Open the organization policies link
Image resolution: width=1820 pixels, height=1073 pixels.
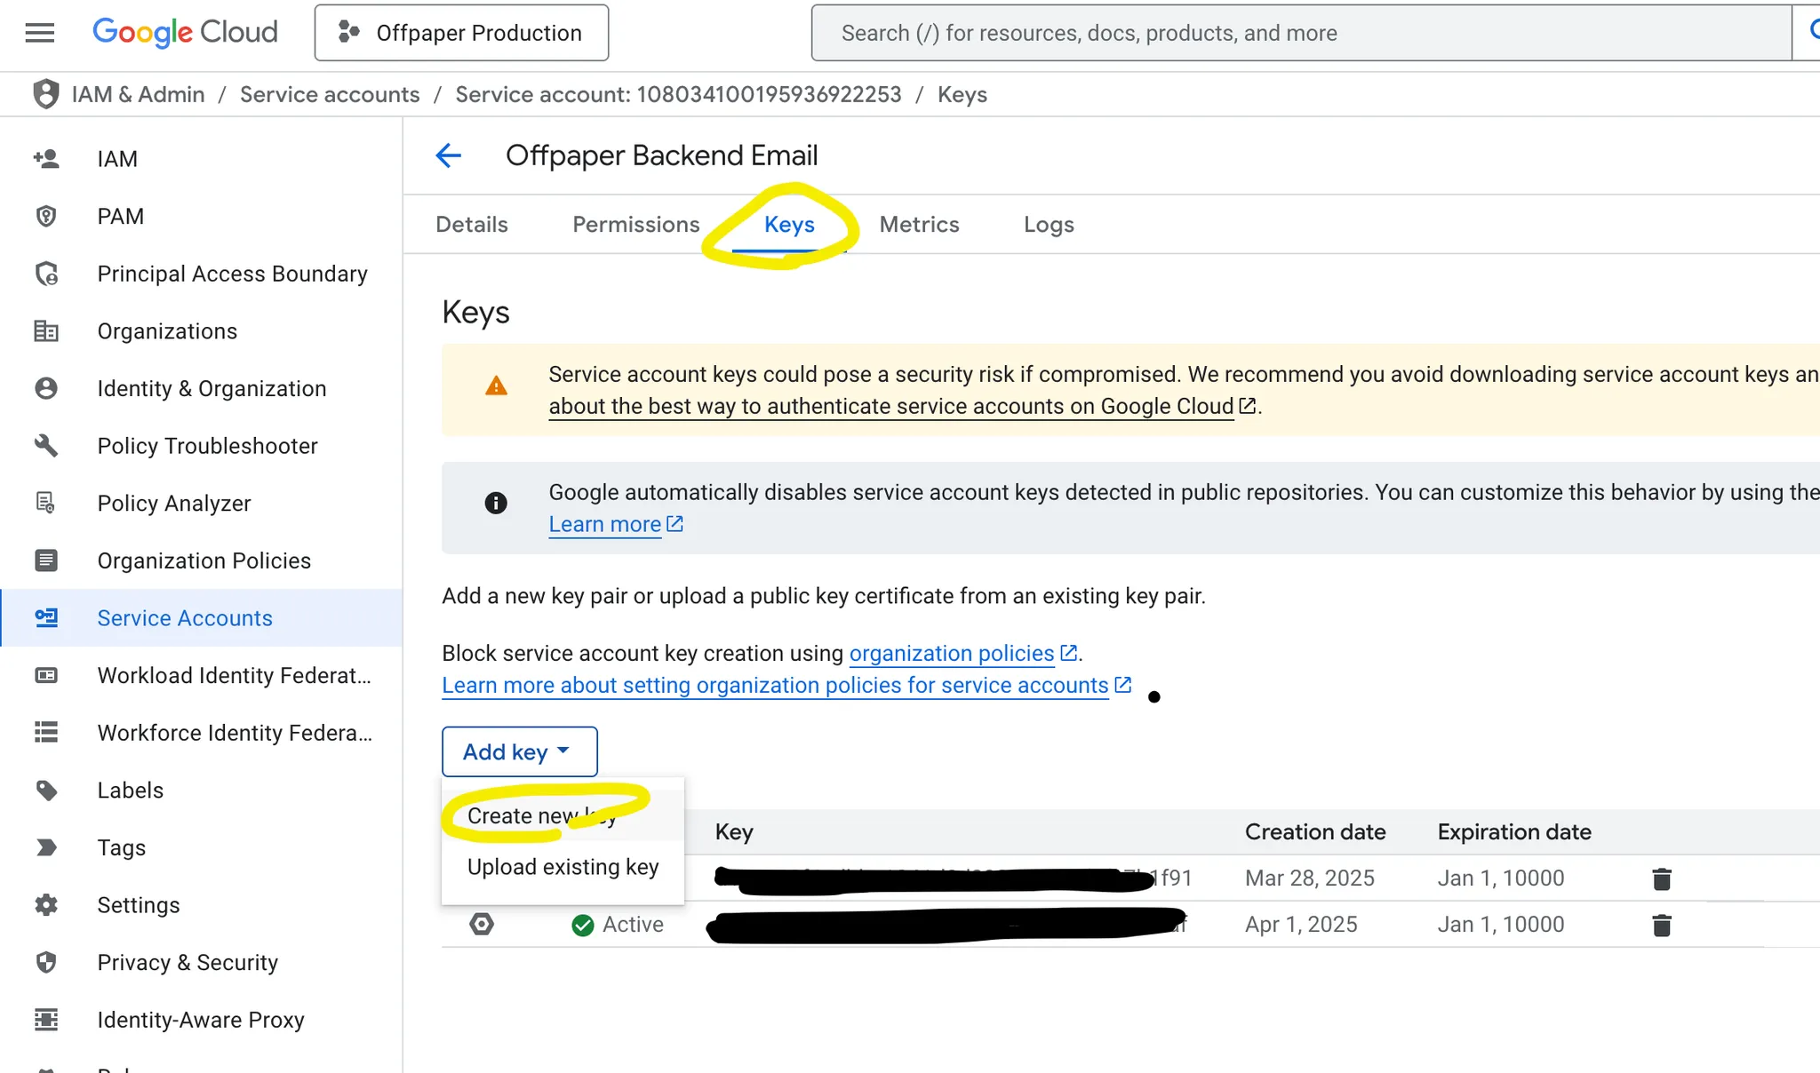click(x=951, y=654)
